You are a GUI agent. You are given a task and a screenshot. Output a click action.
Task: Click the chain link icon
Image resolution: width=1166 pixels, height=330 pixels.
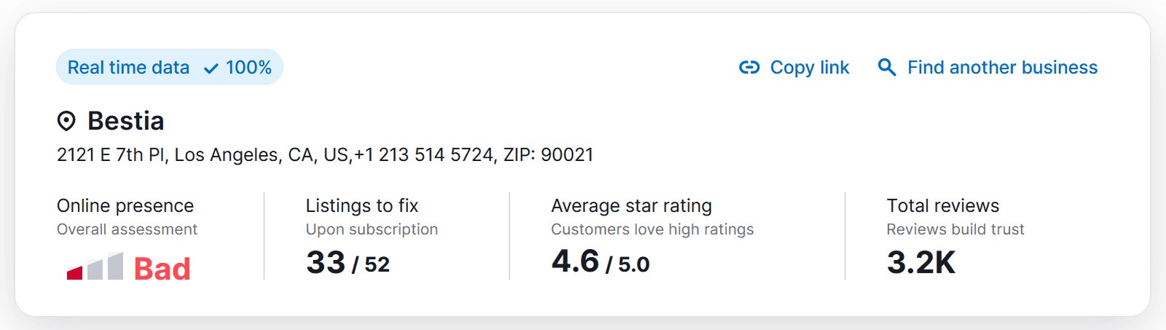click(x=749, y=68)
